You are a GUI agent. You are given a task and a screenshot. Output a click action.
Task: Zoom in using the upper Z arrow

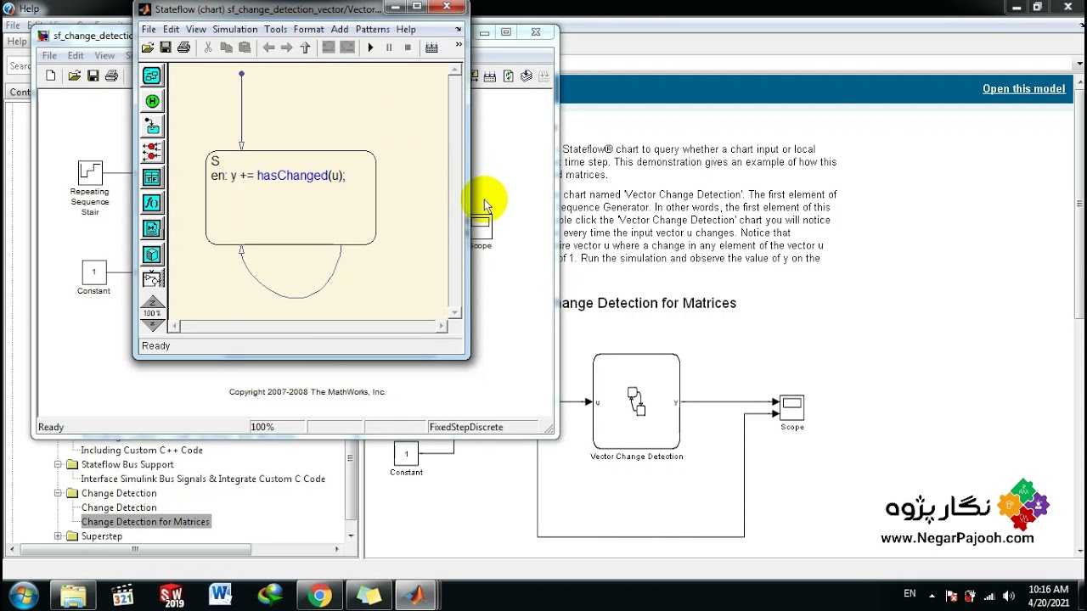(152, 301)
